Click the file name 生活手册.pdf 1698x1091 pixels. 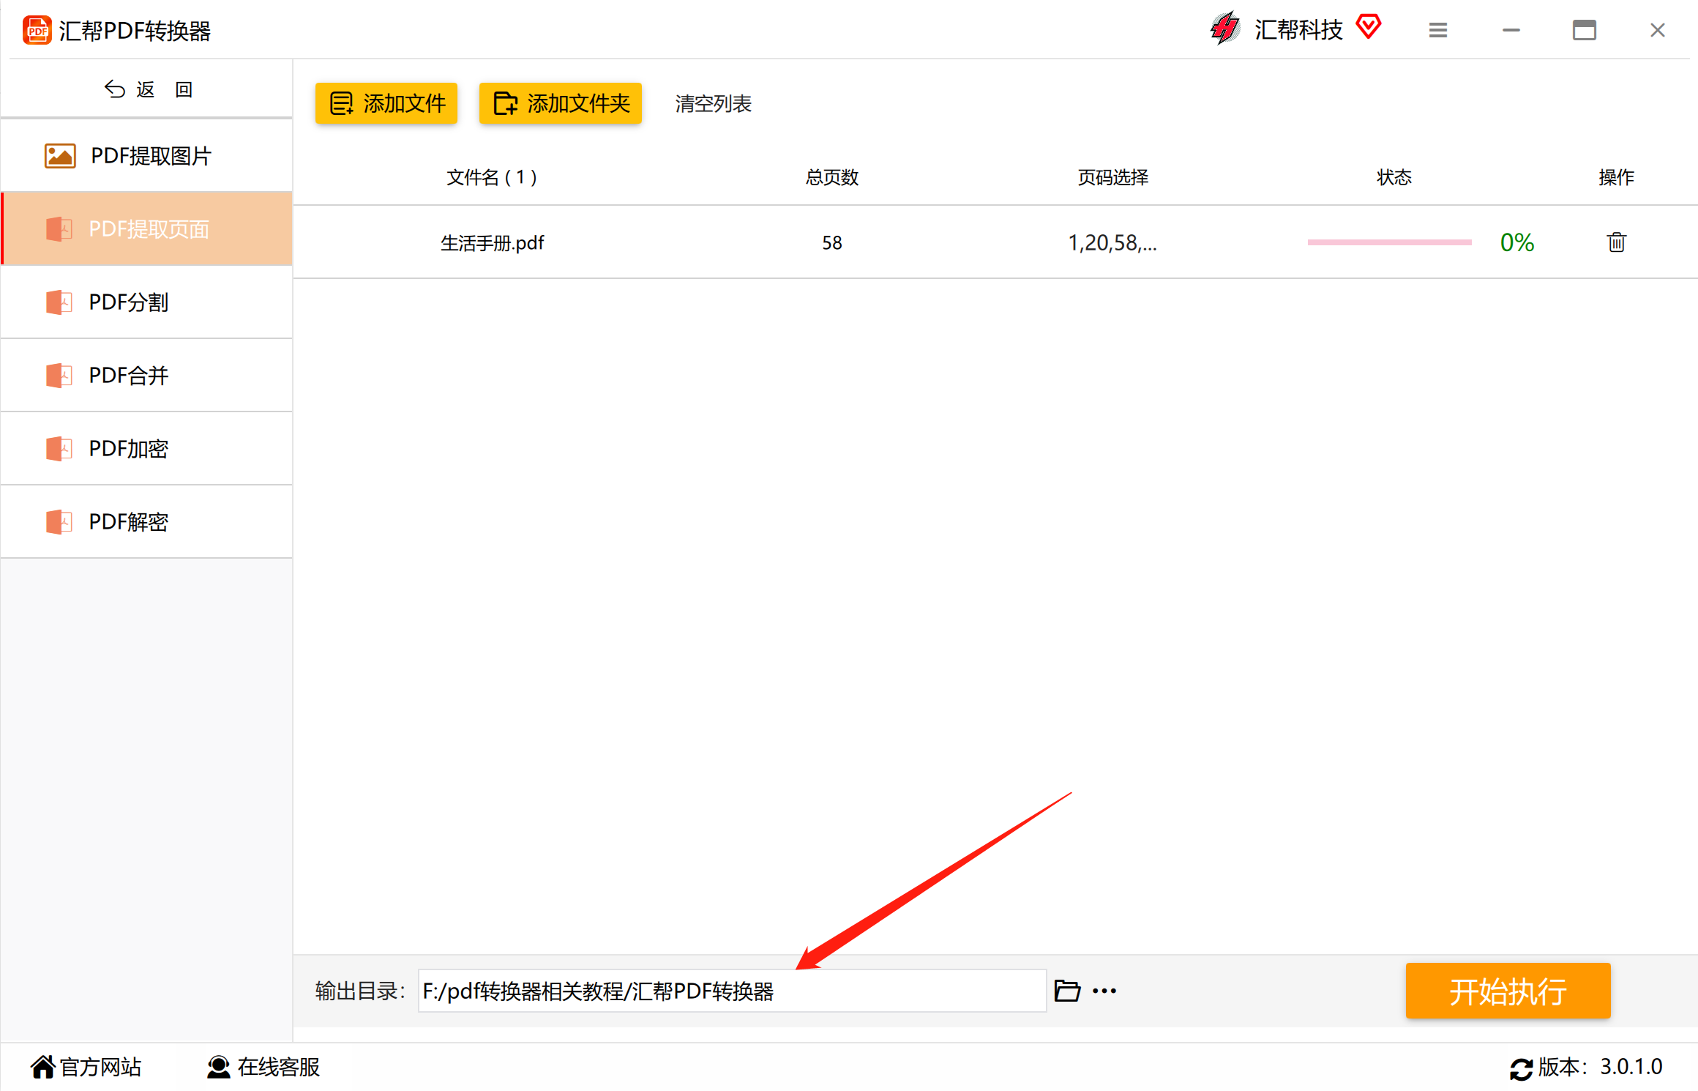[492, 242]
